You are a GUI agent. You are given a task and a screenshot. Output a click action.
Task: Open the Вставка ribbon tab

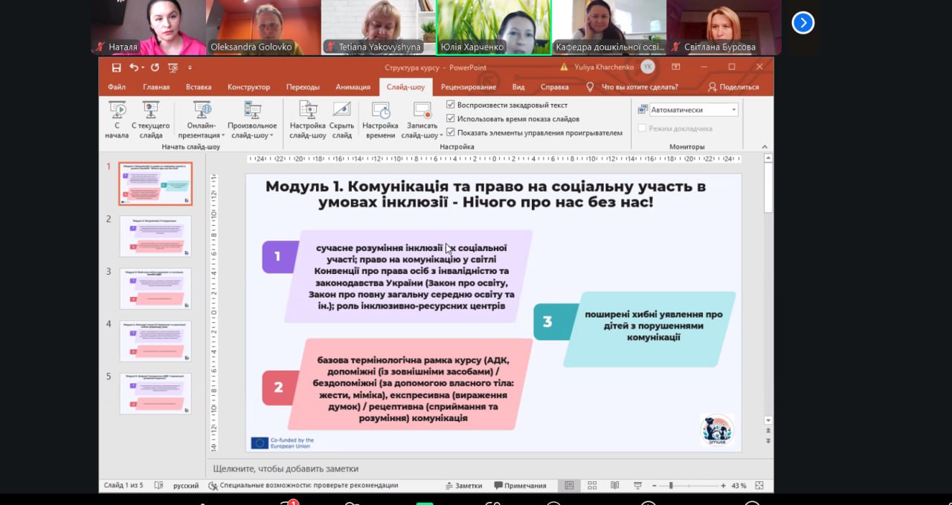(x=199, y=87)
